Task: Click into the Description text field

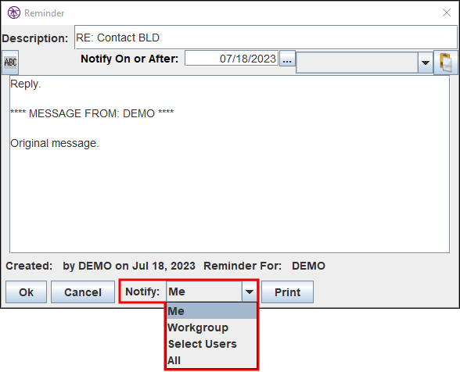Action: (x=266, y=38)
